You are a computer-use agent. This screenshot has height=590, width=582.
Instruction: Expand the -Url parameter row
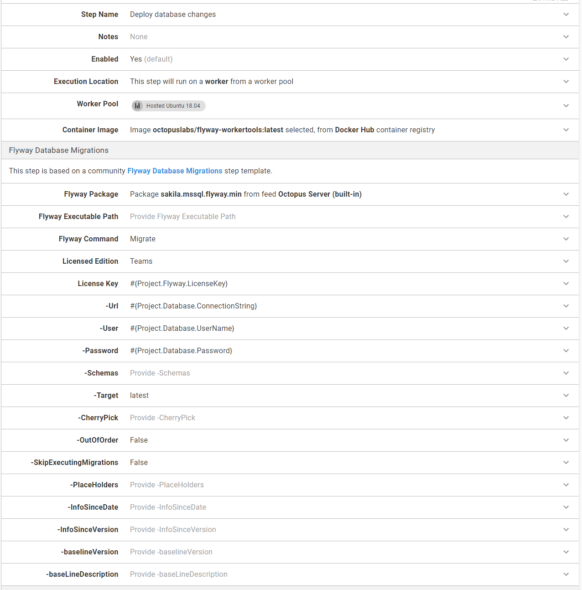(x=566, y=306)
